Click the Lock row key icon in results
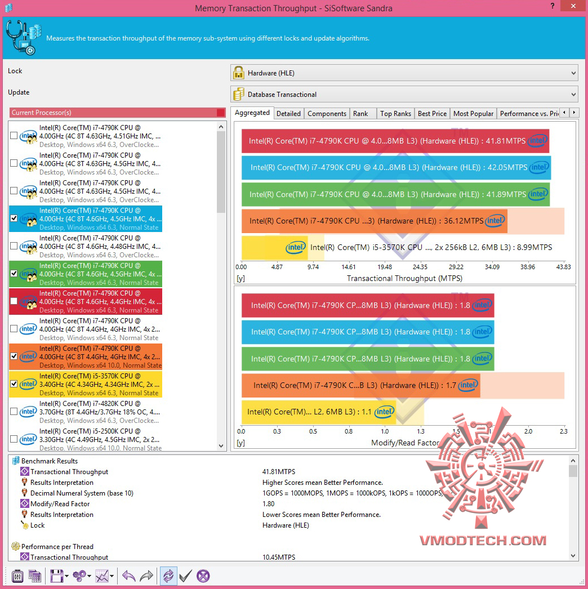 [25, 525]
